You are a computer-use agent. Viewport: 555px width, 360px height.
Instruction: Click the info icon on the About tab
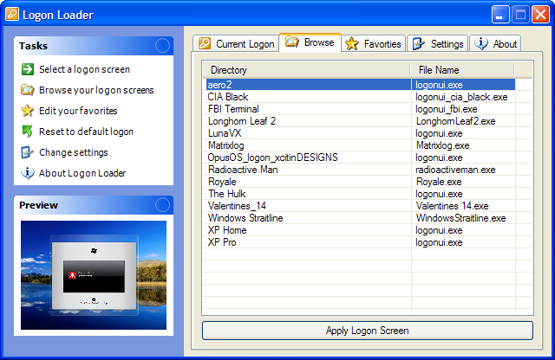click(x=481, y=43)
